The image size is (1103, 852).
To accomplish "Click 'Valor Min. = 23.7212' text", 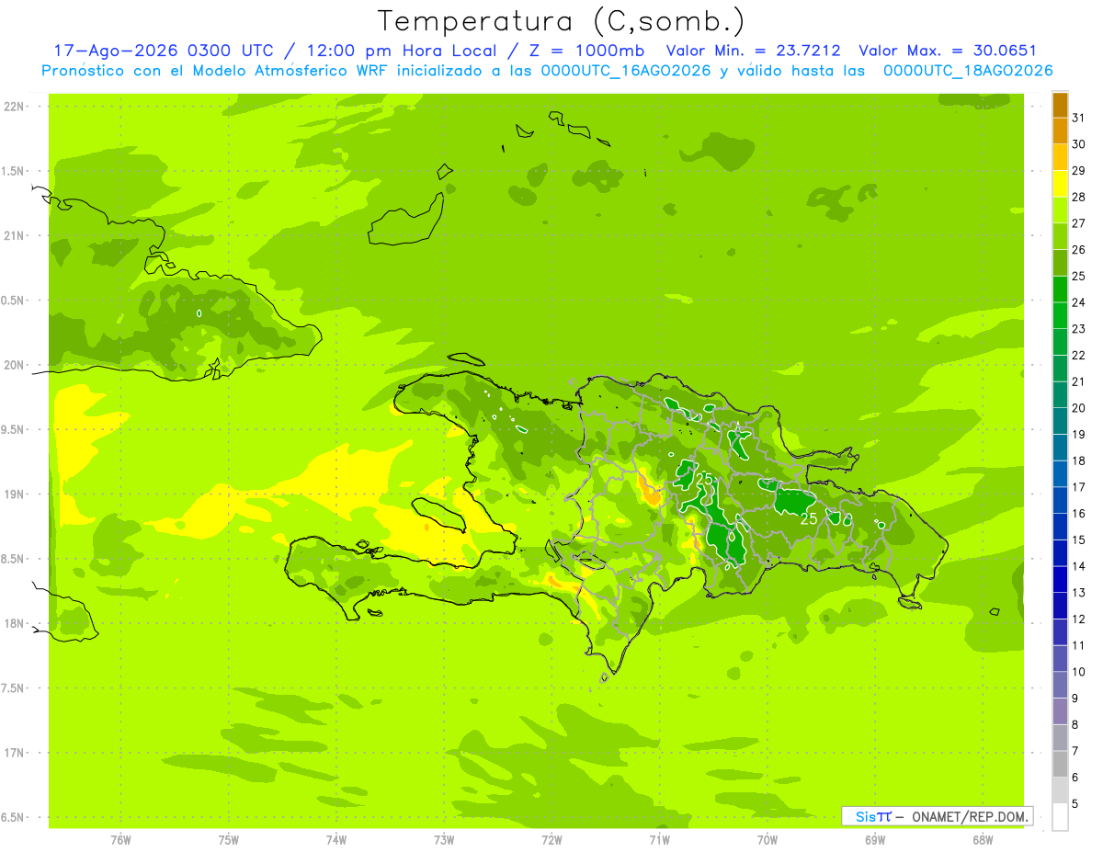I will [x=754, y=51].
